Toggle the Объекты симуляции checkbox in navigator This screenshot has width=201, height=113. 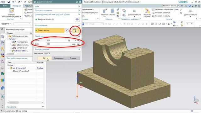click(x=13, y=45)
